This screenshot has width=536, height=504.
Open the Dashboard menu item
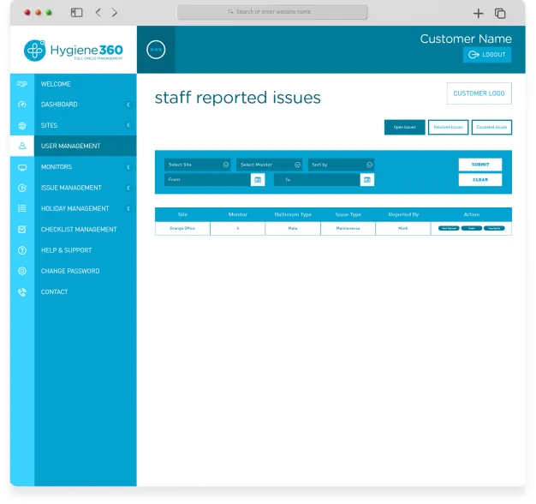point(59,105)
